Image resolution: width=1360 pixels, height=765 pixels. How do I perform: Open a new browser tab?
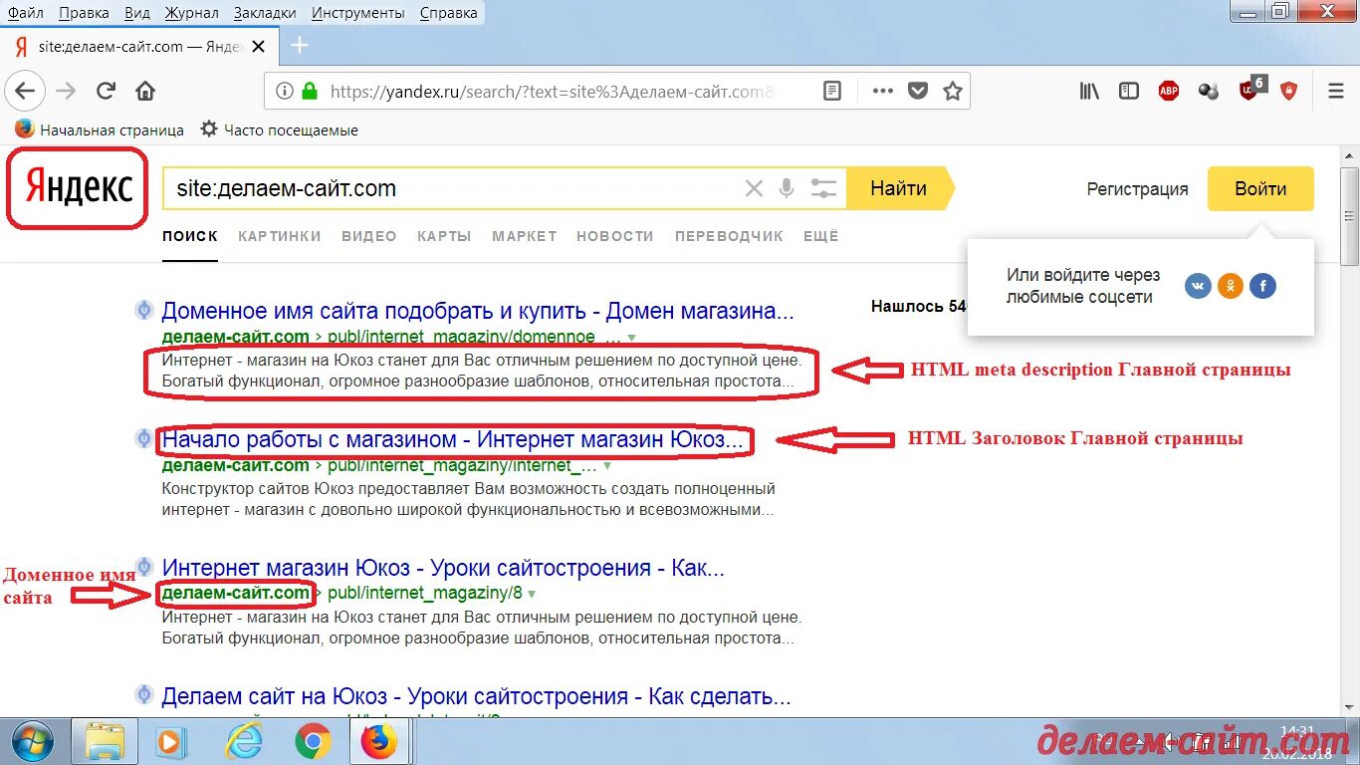pos(300,46)
